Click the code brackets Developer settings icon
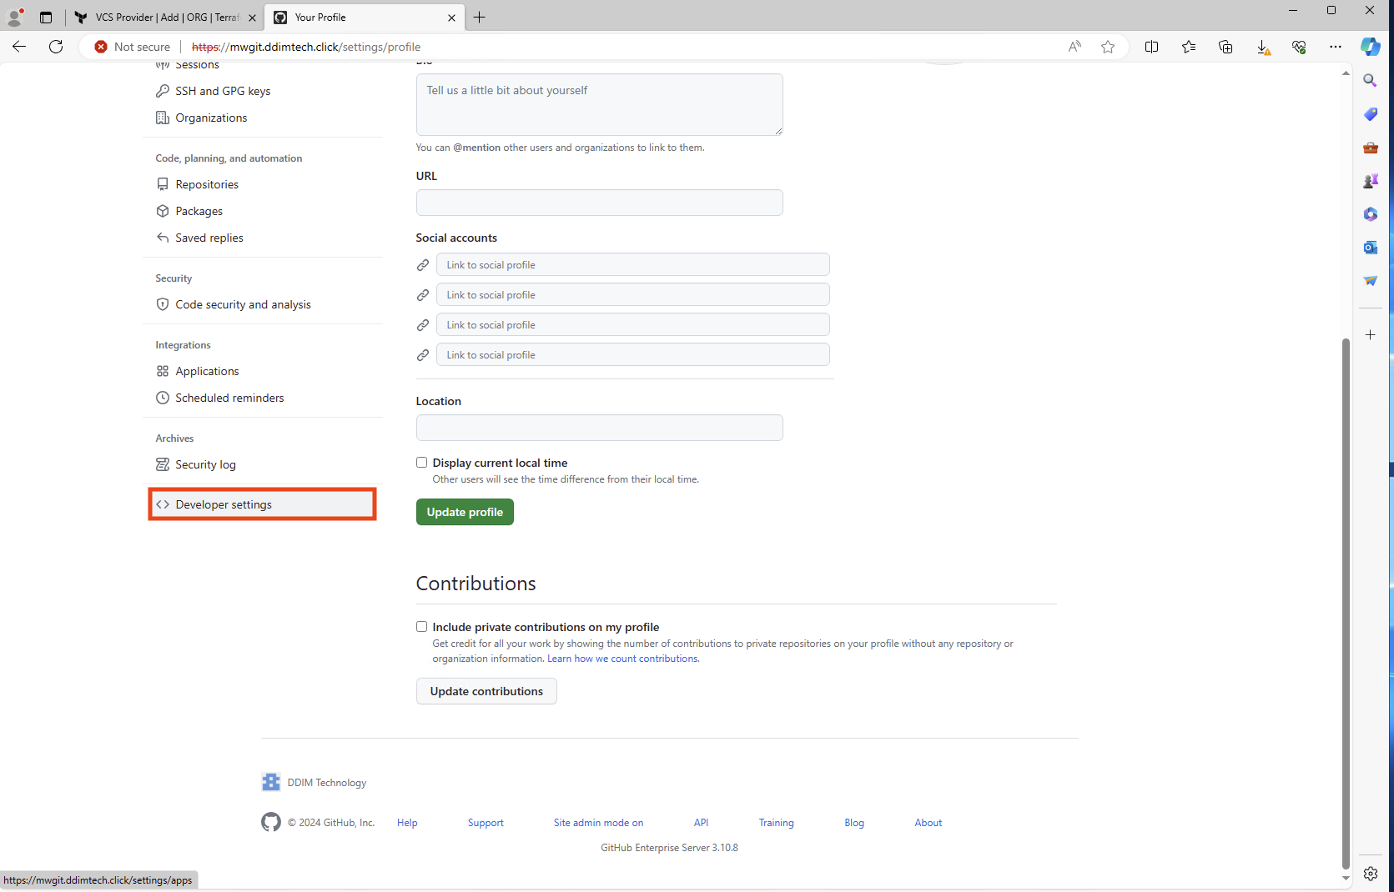Screen dimensions: 1394x892 point(163,504)
